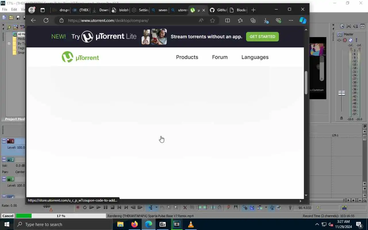This screenshot has height=230, width=368.
Task: Select the Zoom magnifier tool in Vegas
Action: [176, 207]
